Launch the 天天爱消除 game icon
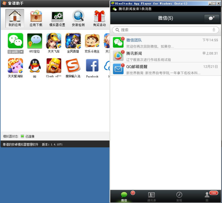 pos(16,66)
